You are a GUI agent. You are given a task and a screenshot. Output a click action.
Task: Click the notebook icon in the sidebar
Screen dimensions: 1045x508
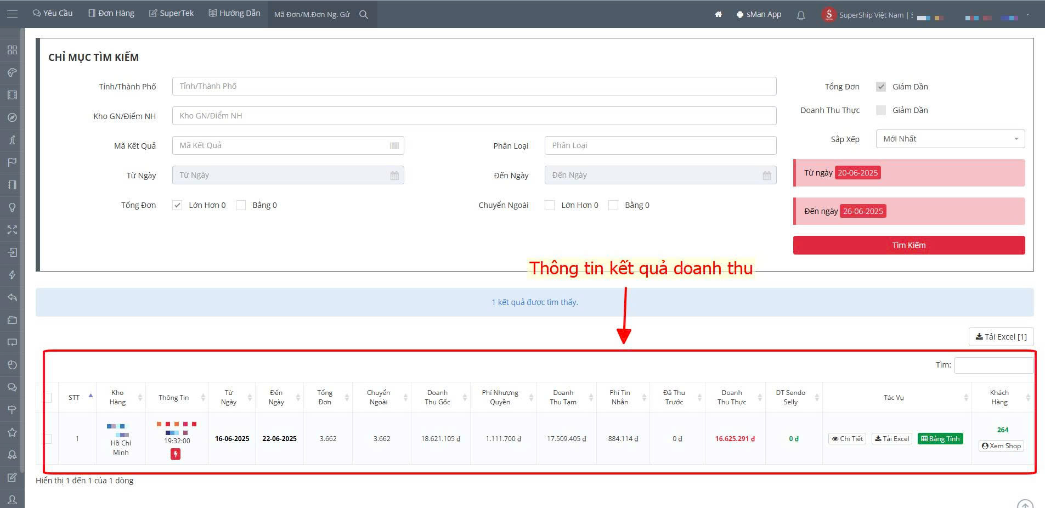coord(12,185)
